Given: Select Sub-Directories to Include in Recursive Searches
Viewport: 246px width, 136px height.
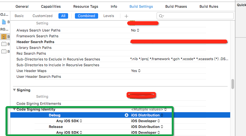Looking at the screenshot, I should click(x=58, y=65).
